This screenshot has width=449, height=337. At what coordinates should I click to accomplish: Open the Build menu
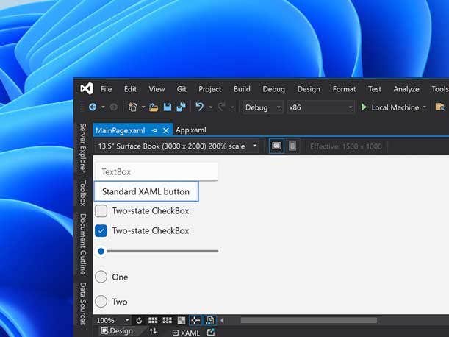point(242,89)
